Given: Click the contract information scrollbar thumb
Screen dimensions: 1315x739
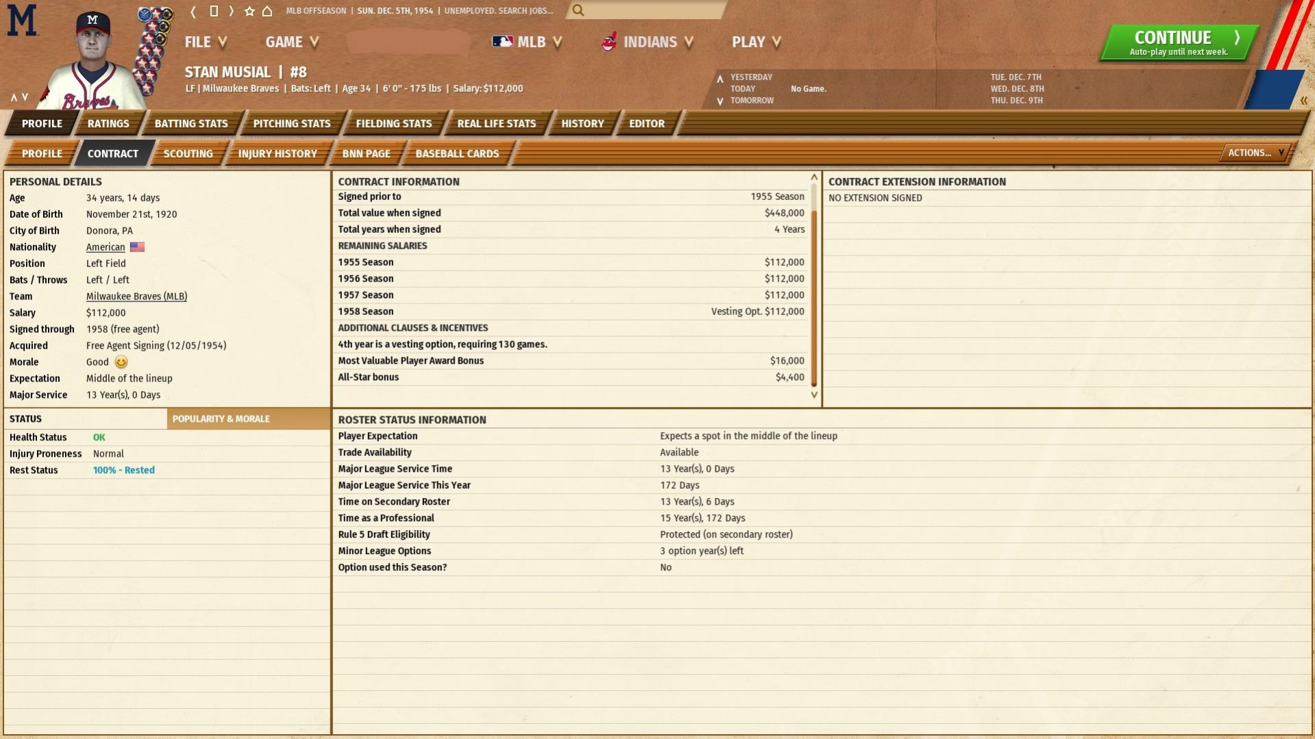Looking at the screenshot, I should pos(814,298).
